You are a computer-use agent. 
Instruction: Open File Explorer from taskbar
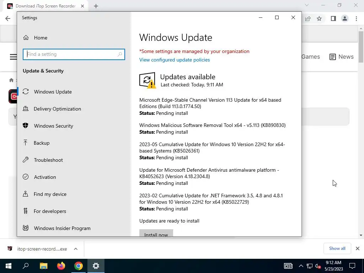(x=43, y=266)
